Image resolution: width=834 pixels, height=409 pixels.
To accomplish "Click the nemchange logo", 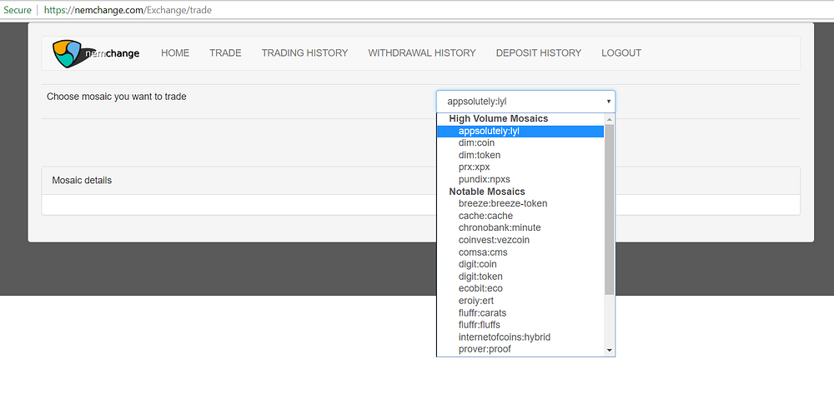I will pos(96,53).
